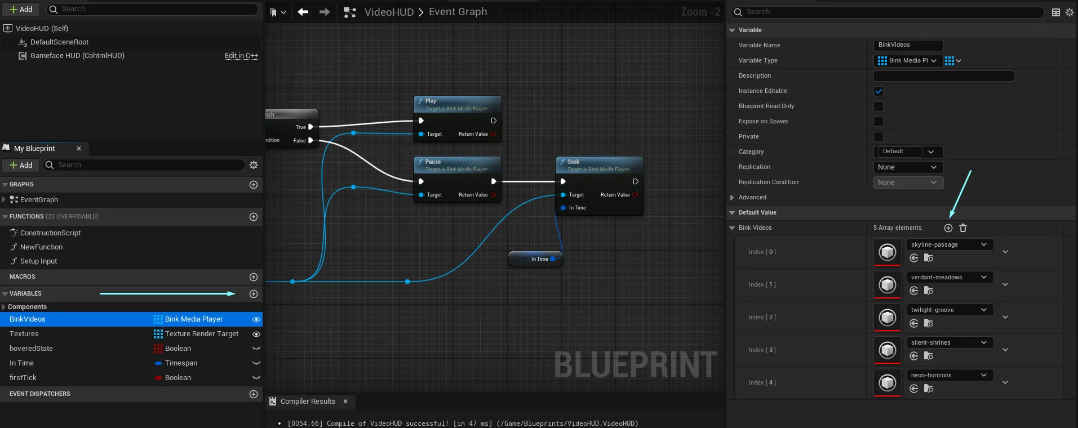
Task: Remove all Bink Videos array elements
Action: point(963,228)
